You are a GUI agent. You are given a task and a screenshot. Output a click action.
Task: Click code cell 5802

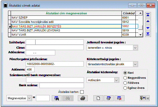(128, 26)
